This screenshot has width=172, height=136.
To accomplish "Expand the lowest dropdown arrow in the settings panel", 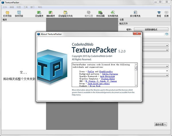I will click(x=167, y=75).
